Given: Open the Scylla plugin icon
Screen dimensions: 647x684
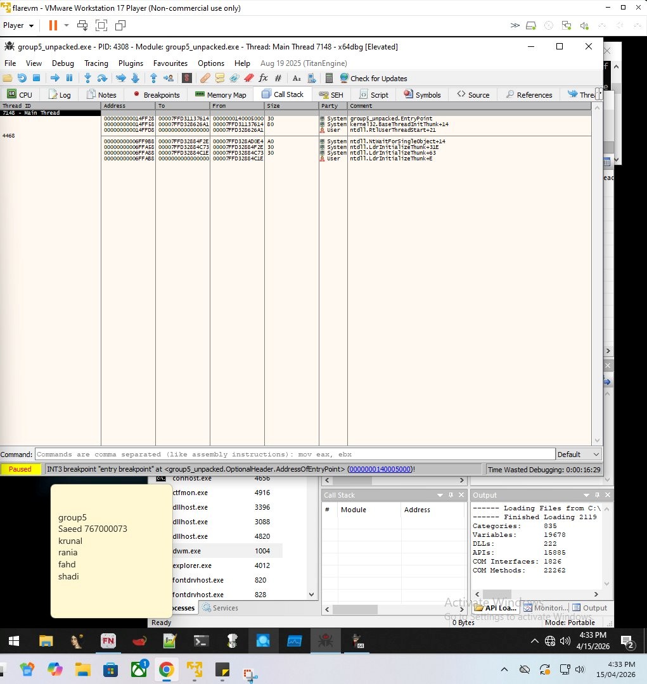Looking at the screenshot, I should (x=187, y=78).
